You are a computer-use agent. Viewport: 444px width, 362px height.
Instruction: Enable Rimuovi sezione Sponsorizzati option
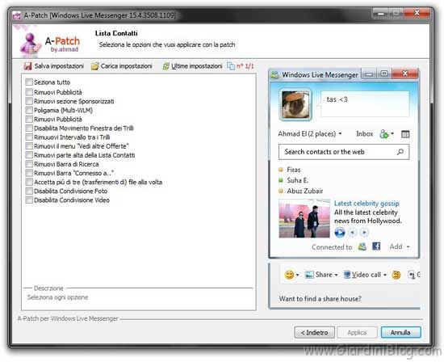click(29, 101)
